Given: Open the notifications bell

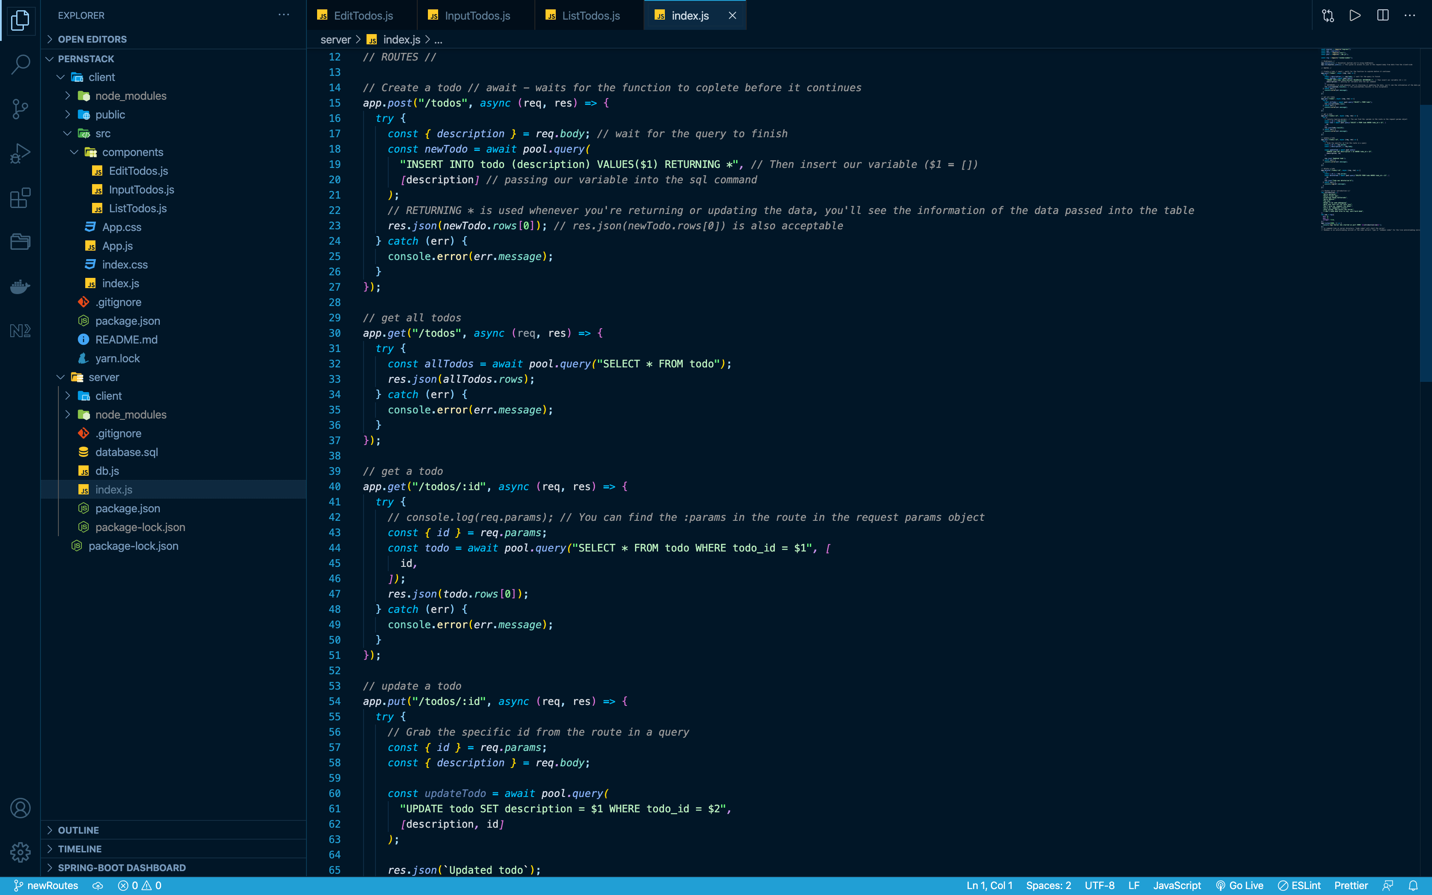Looking at the screenshot, I should (1413, 886).
